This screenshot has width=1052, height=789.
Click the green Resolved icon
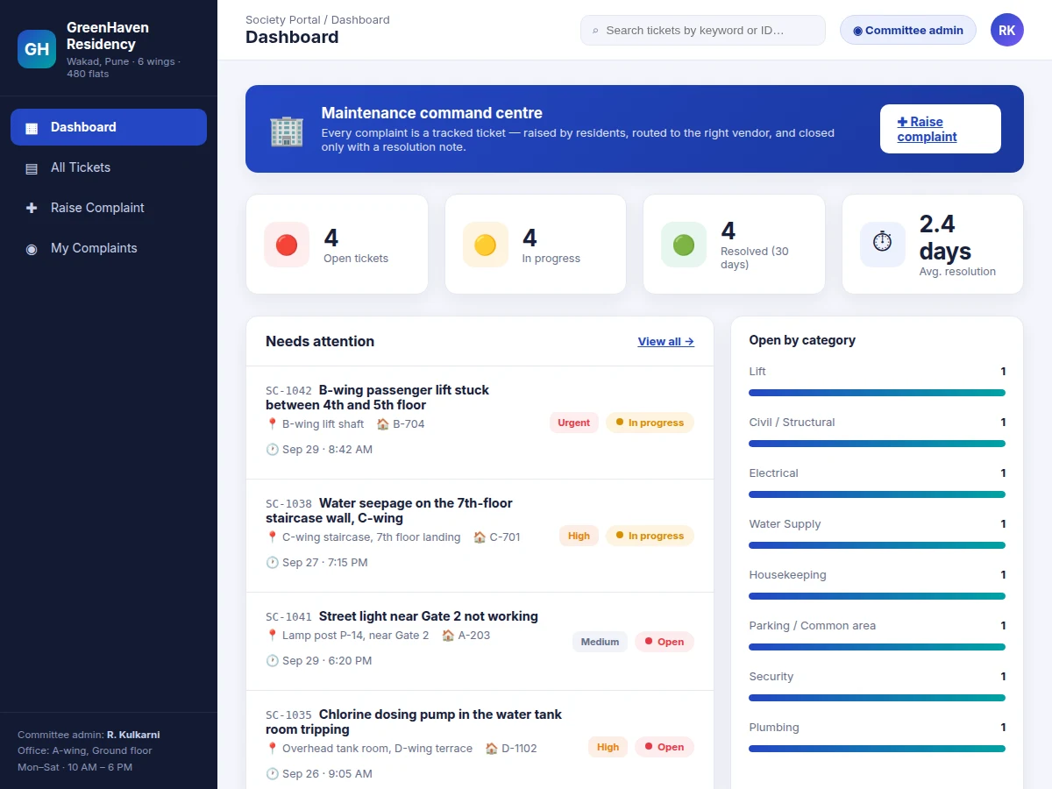[684, 245]
